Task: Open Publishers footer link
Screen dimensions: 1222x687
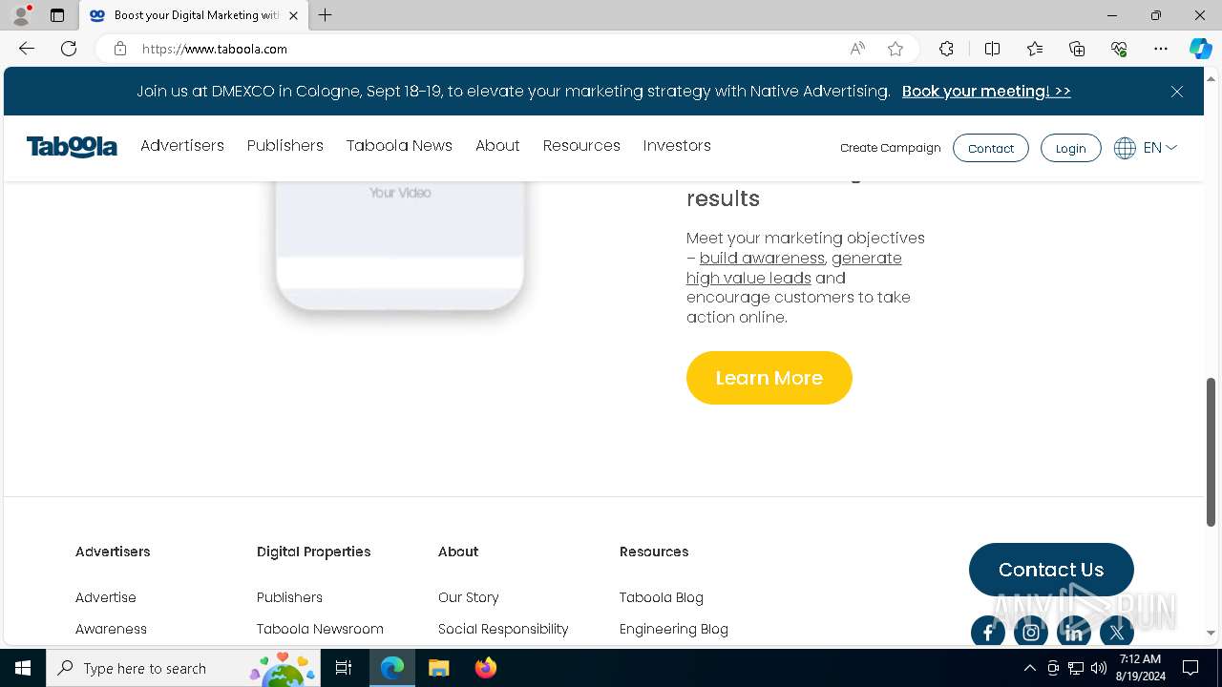Action: click(x=289, y=597)
